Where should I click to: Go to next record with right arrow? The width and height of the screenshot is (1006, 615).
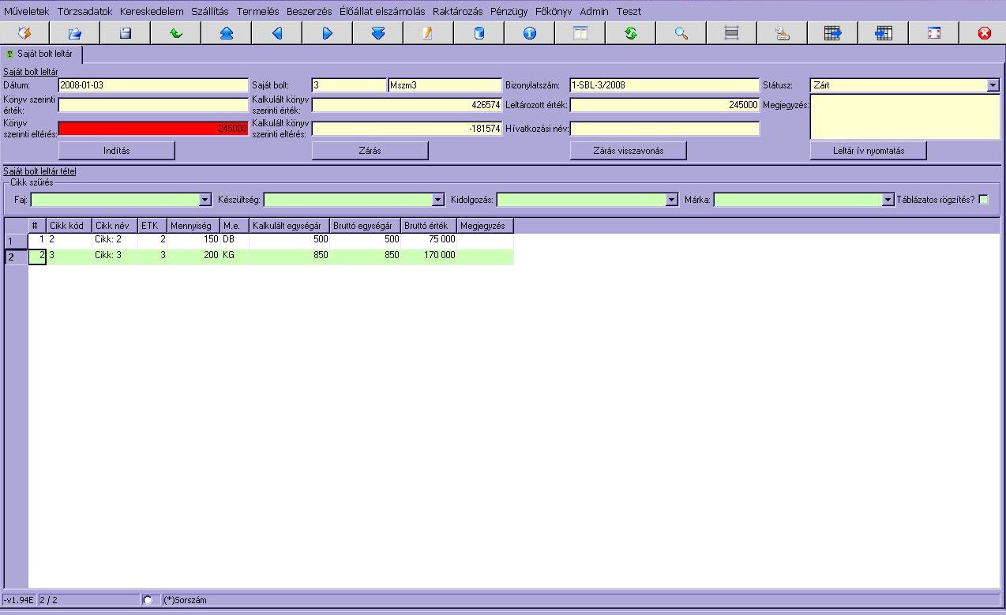(327, 33)
